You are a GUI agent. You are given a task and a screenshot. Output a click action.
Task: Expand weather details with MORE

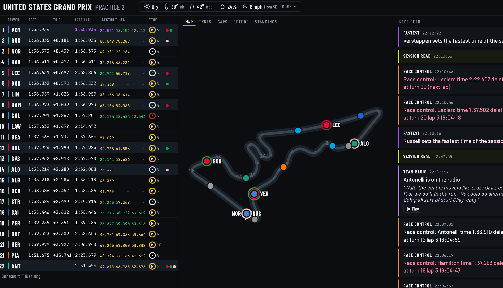288,7
